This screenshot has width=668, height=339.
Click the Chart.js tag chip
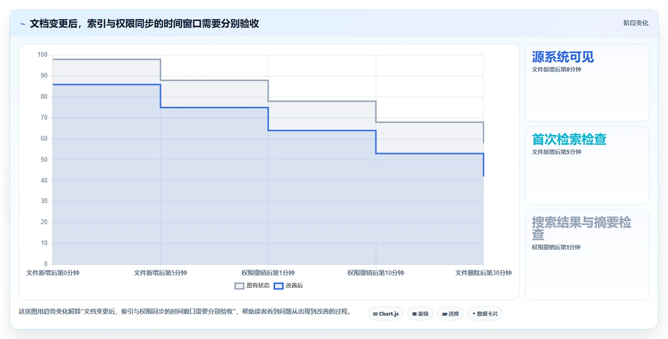(386, 314)
